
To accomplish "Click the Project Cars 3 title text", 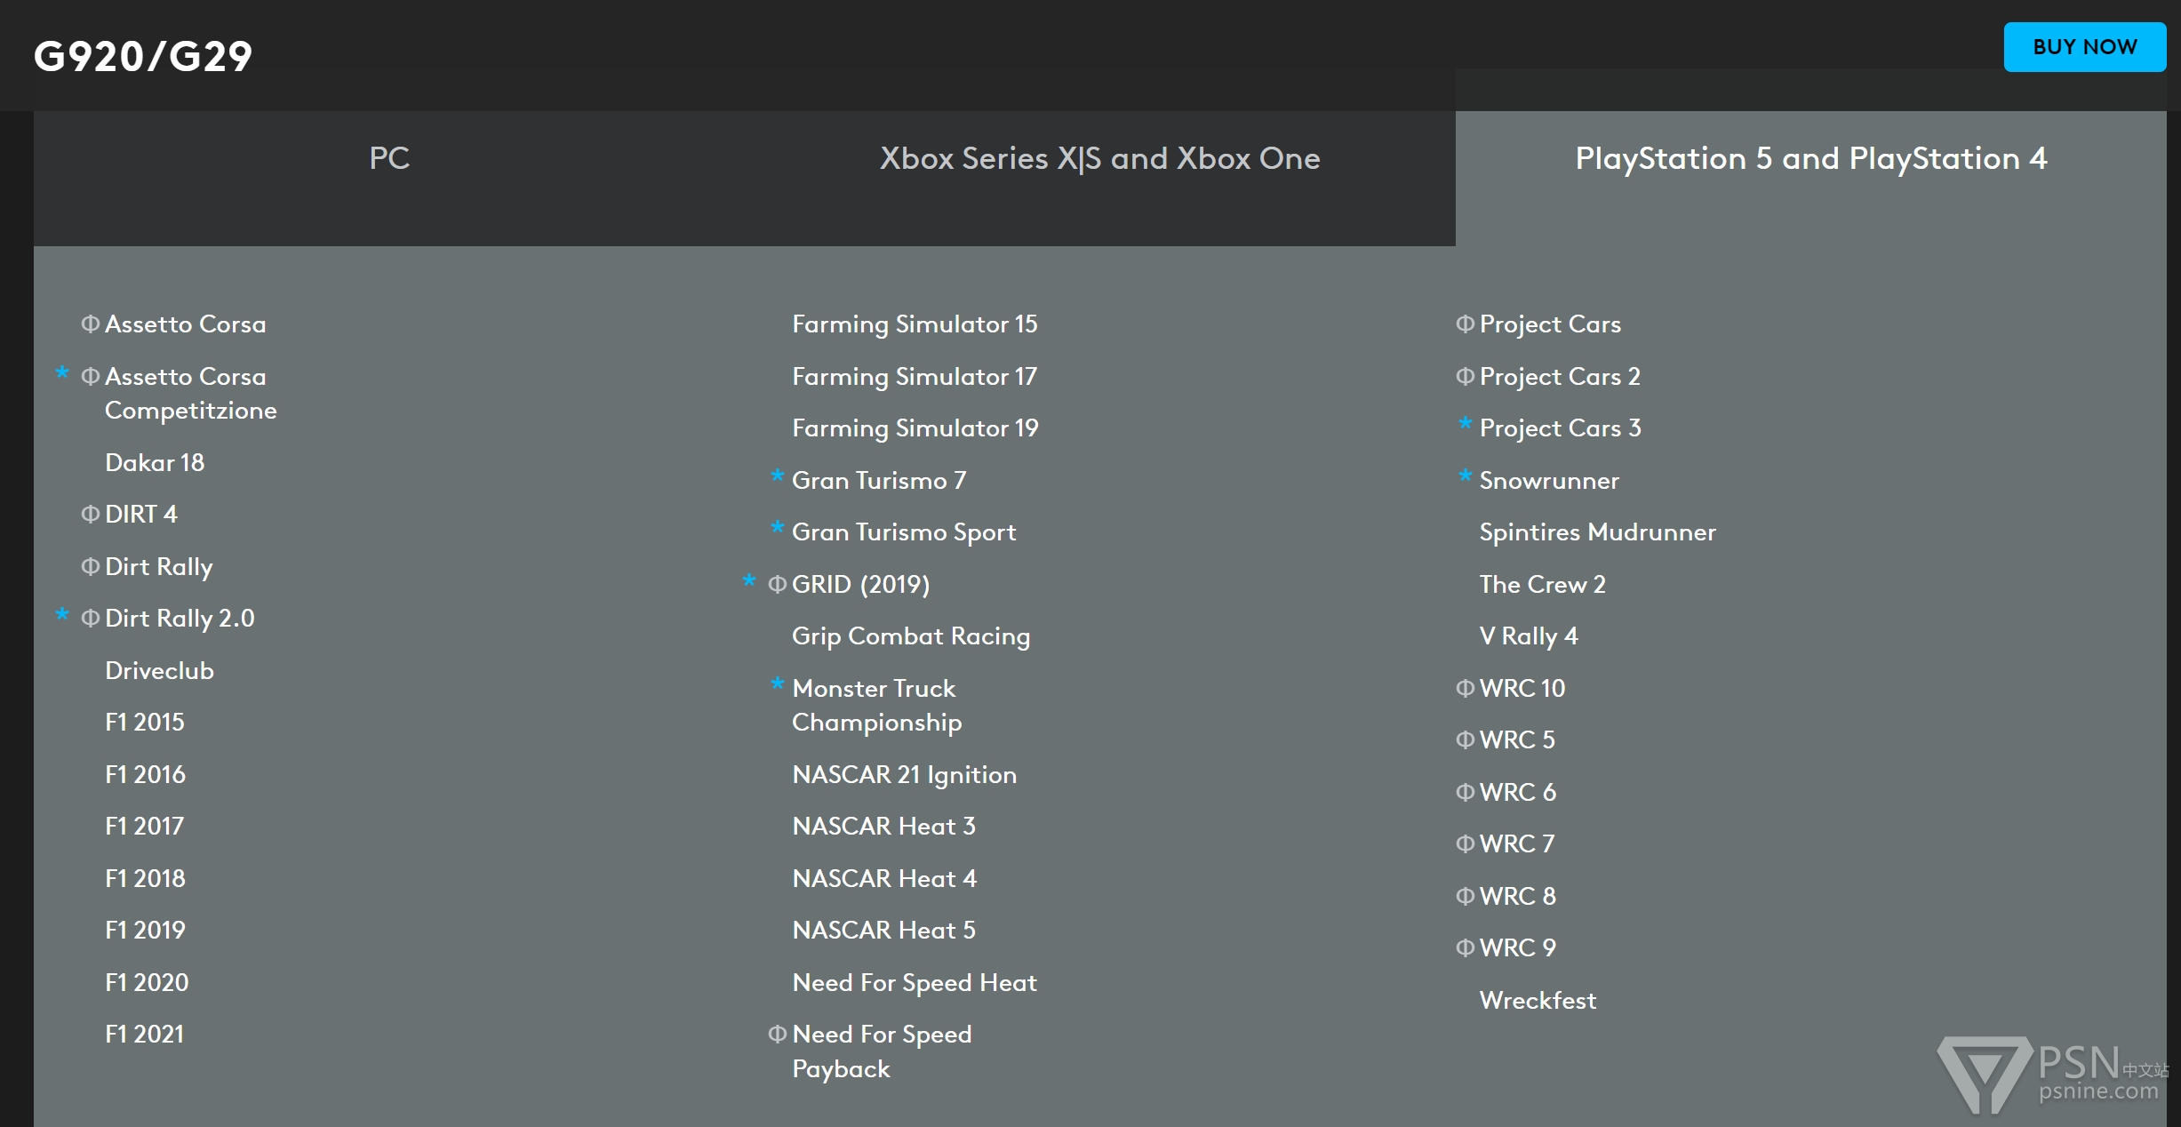I will click(1561, 429).
